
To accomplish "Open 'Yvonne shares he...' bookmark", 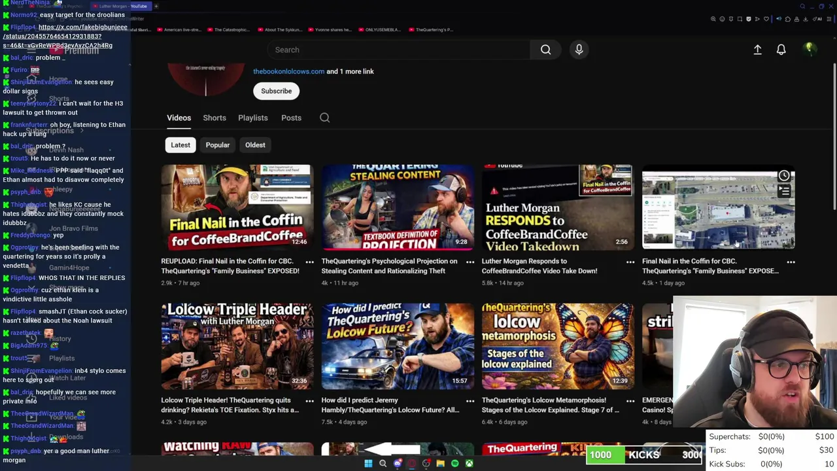I will point(329,29).
